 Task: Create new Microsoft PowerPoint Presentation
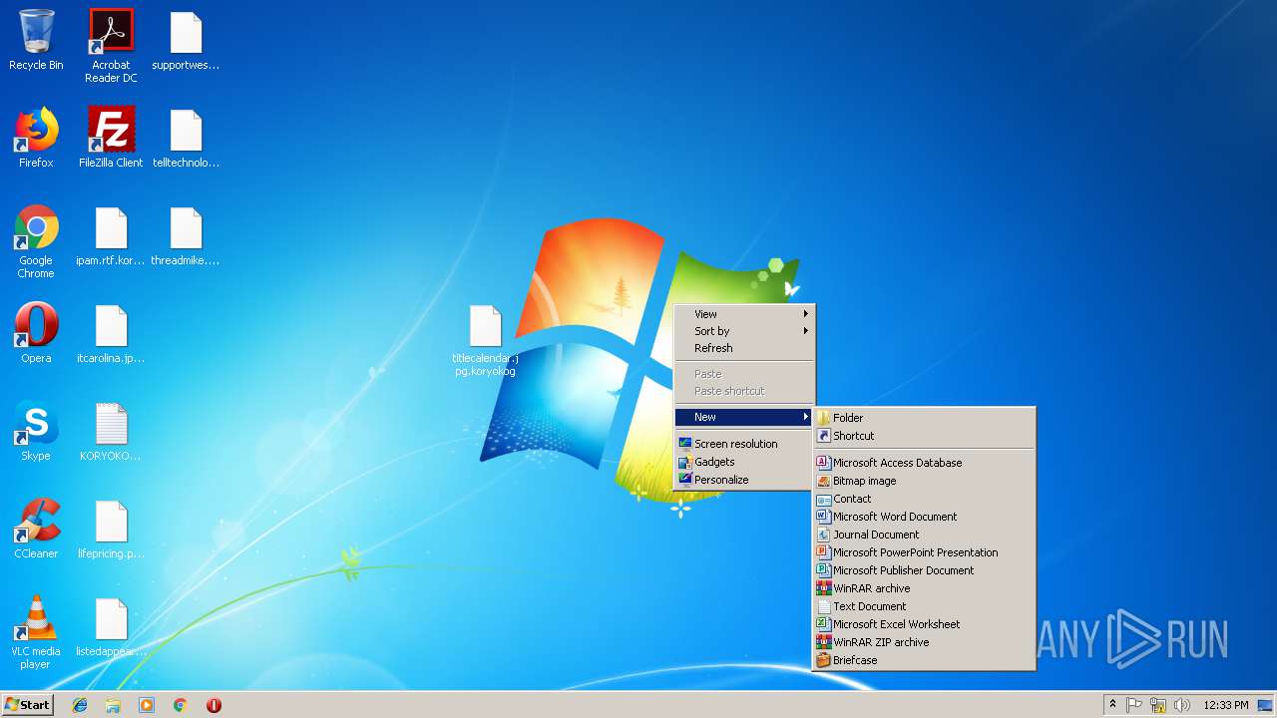[924, 552]
